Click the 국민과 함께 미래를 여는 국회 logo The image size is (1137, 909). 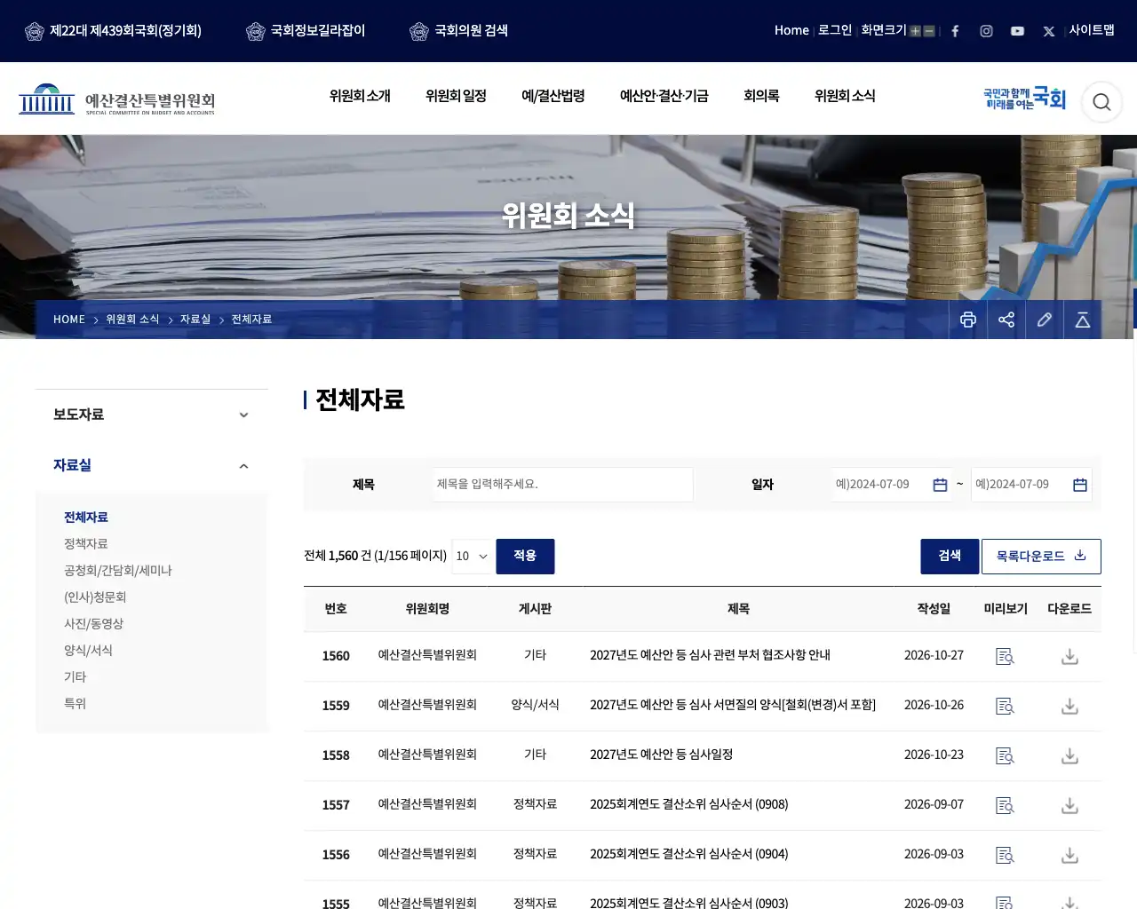[1024, 99]
